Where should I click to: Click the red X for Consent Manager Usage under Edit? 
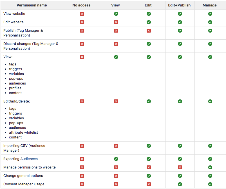tap(149, 184)
